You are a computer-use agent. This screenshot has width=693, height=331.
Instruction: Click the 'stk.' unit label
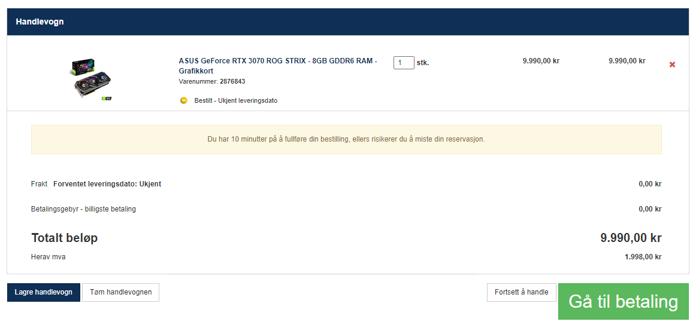point(423,63)
